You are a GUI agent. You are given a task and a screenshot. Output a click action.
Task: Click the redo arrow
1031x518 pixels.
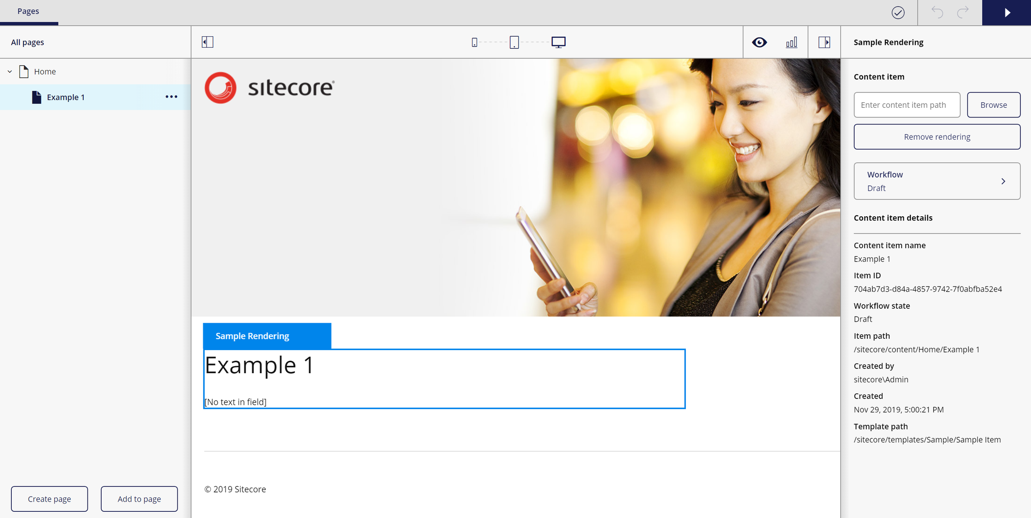coord(963,12)
